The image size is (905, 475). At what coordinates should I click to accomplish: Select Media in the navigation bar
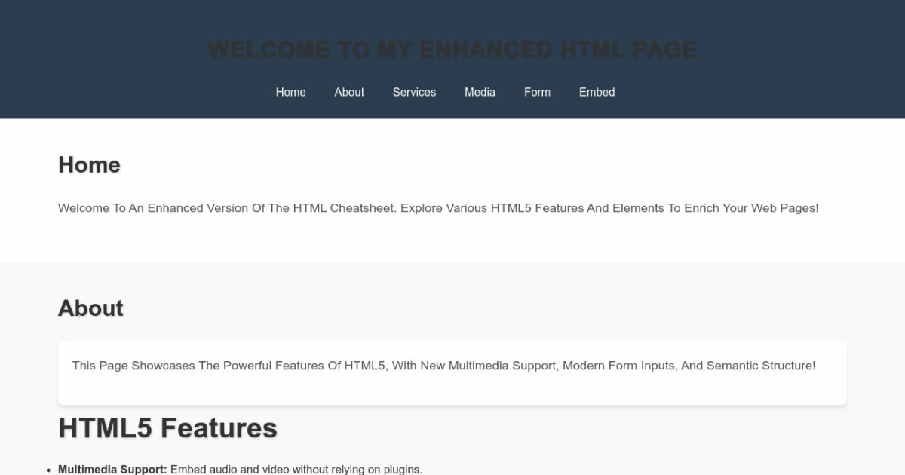tap(480, 92)
